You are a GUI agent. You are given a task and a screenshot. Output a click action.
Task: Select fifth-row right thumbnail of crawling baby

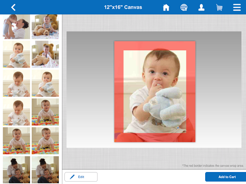click(x=45, y=141)
